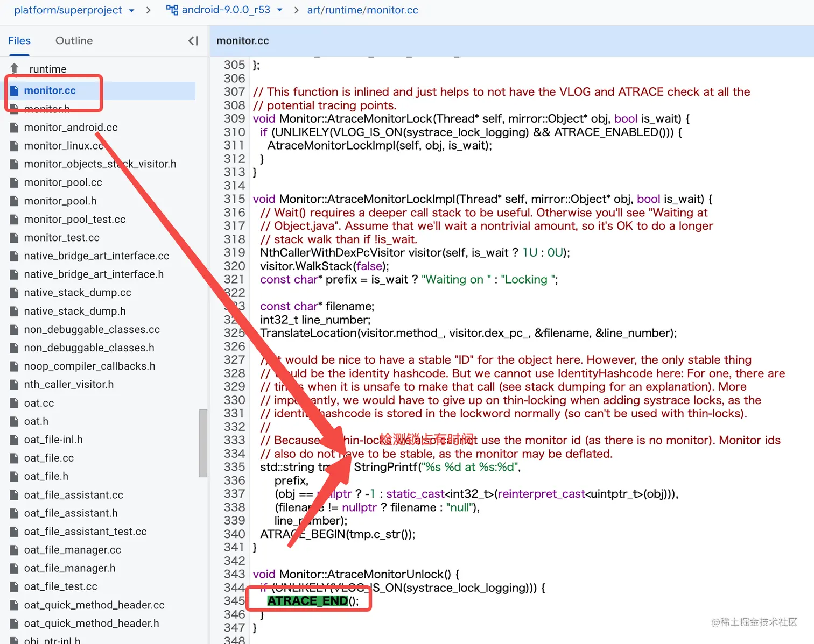814x644 pixels.
Task: Open monitor_linux.cc file
Action: (64, 146)
